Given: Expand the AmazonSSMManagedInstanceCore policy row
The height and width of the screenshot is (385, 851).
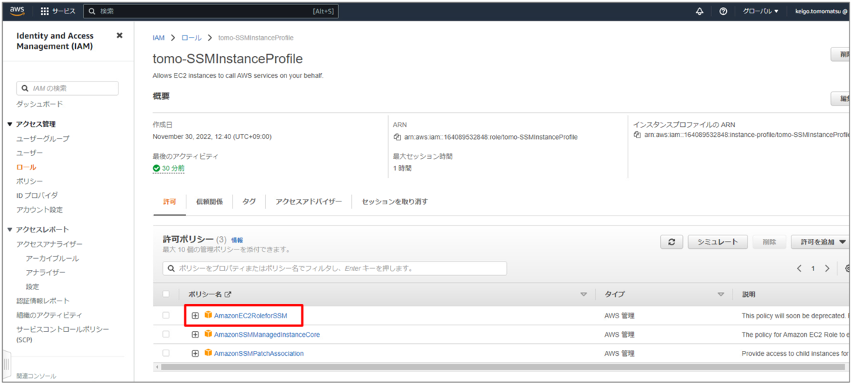Looking at the screenshot, I should coord(195,334).
